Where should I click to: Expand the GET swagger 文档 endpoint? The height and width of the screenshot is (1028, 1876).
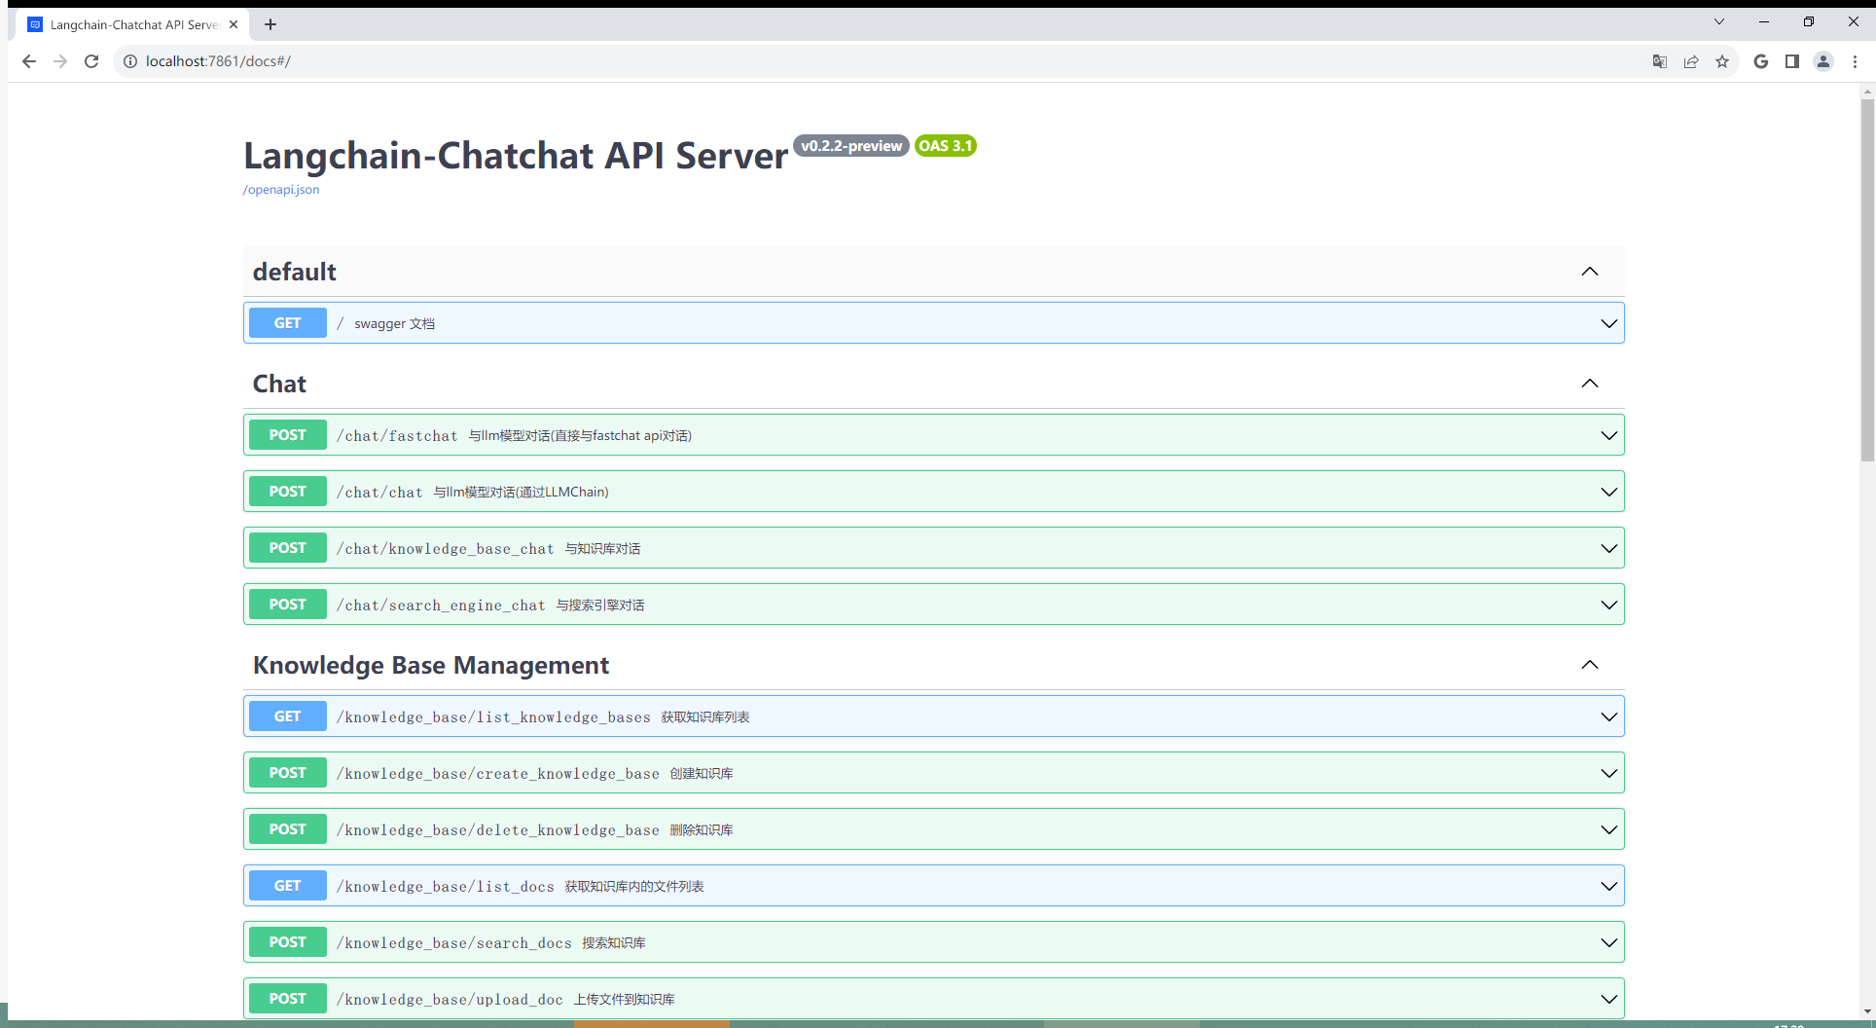1609,323
